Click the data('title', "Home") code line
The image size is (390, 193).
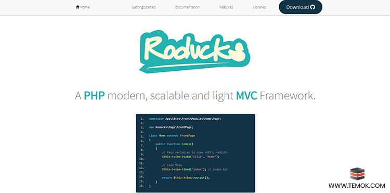[x=191, y=157]
